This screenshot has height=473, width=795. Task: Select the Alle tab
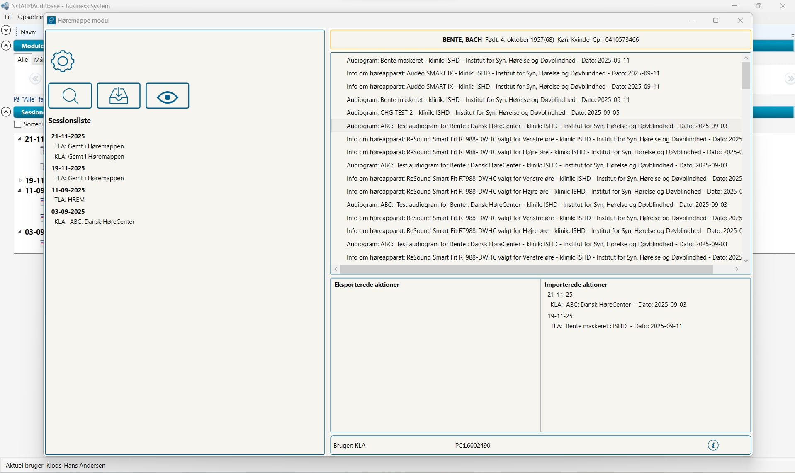(x=23, y=60)
